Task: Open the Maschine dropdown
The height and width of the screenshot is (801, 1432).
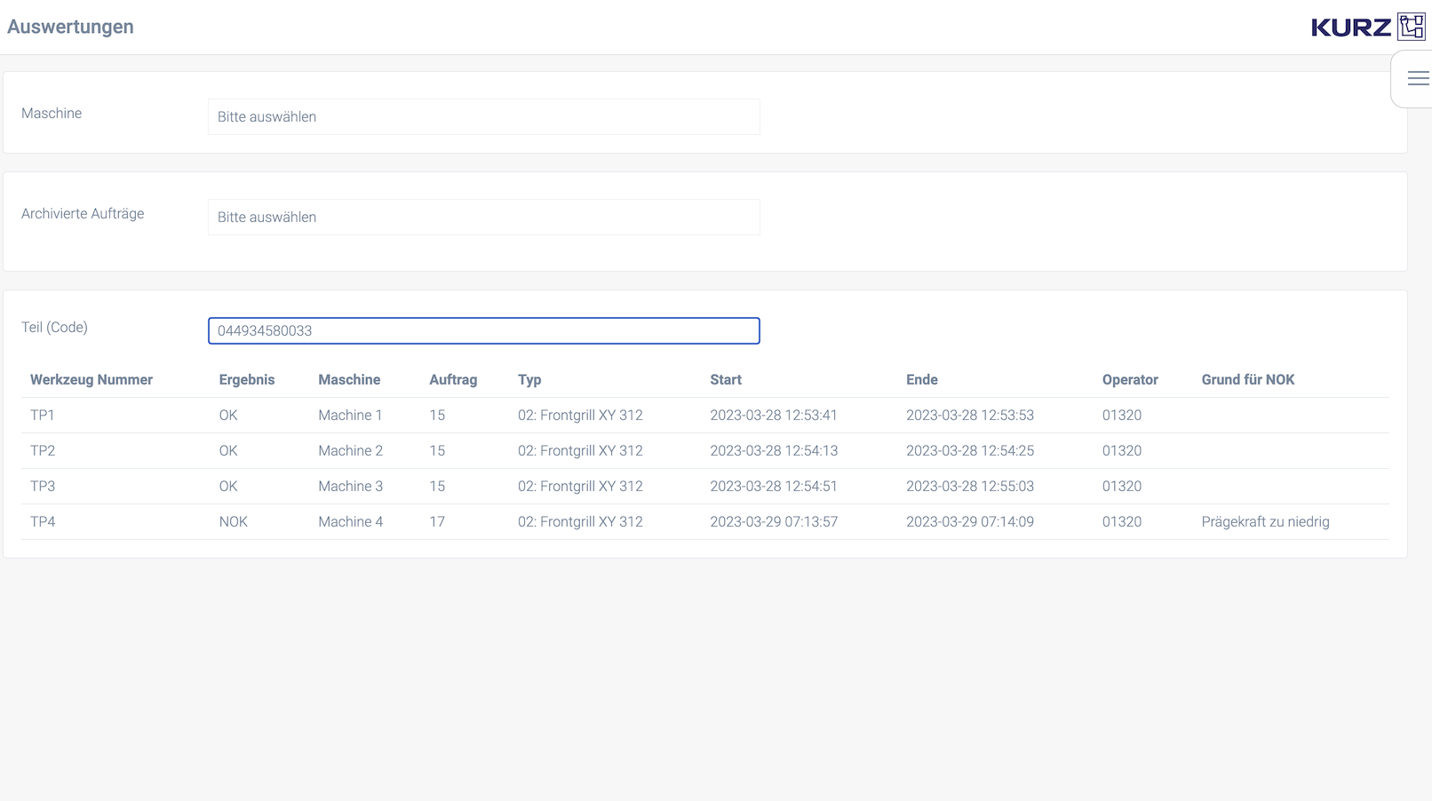Action: click(x=483, y=117)
